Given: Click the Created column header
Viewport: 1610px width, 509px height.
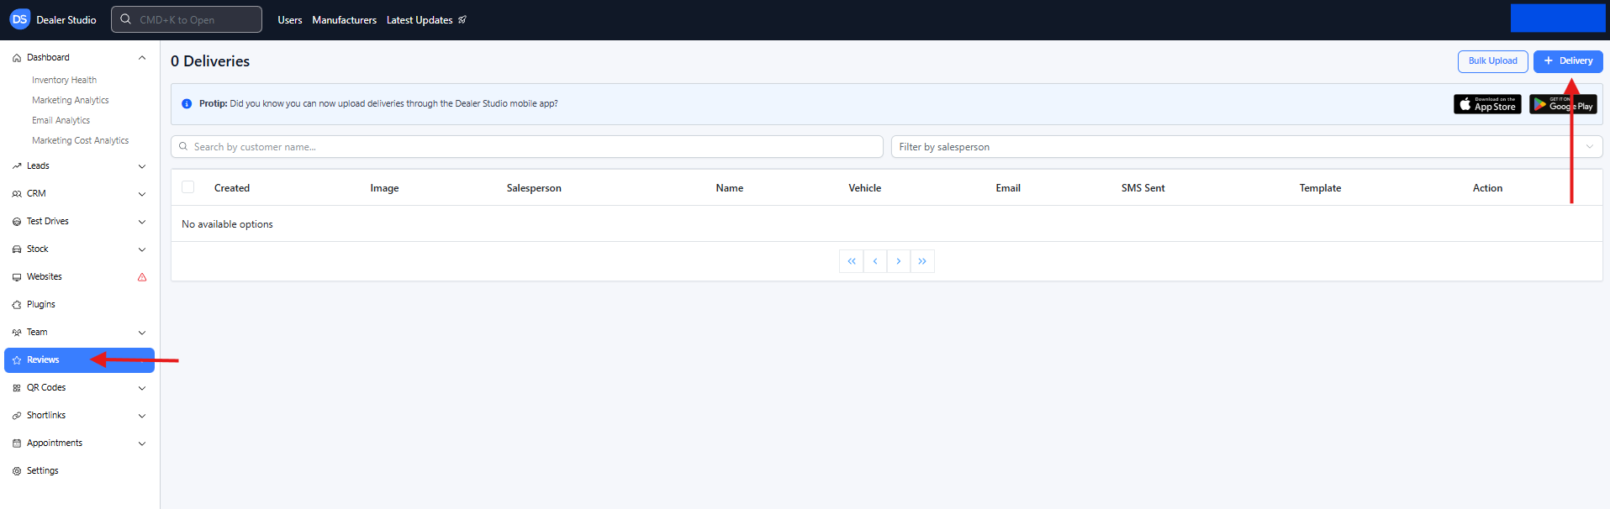Looking at the screenshot, I should tap(232, 188).
